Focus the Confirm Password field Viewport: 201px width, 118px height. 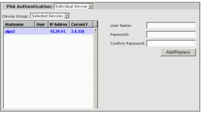[171, 43]
